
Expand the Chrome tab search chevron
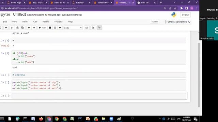(x=175, y=2)
